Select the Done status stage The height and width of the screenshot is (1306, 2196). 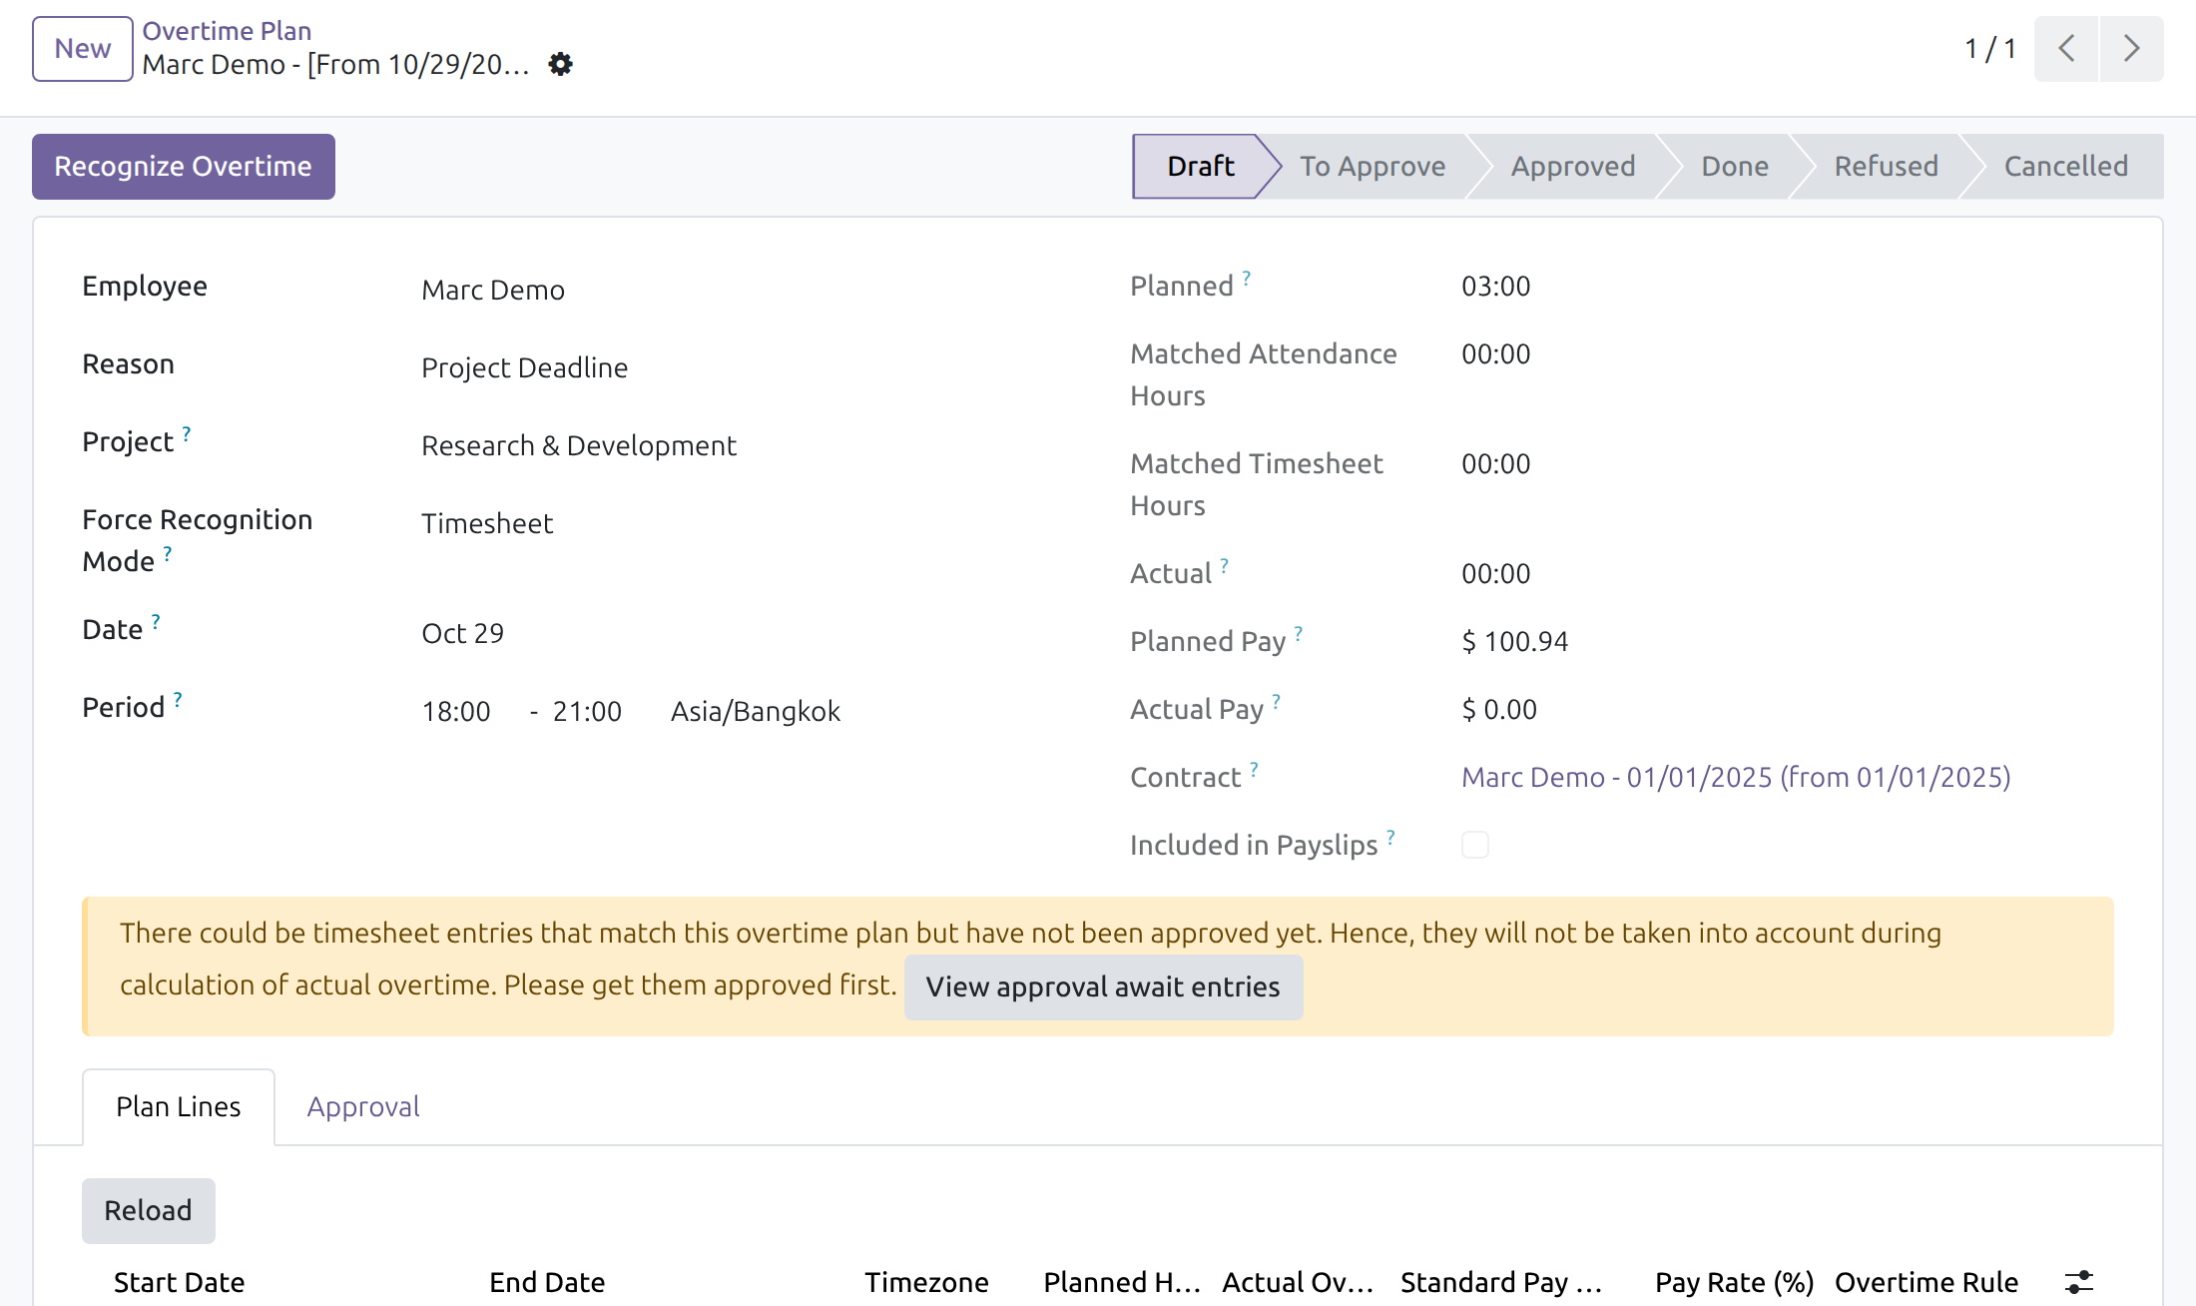[x=1735, y=166]
